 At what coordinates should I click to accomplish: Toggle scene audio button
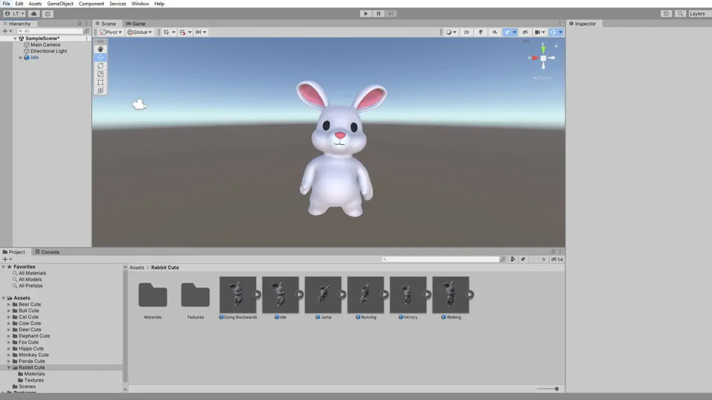(x=495, y=32)
